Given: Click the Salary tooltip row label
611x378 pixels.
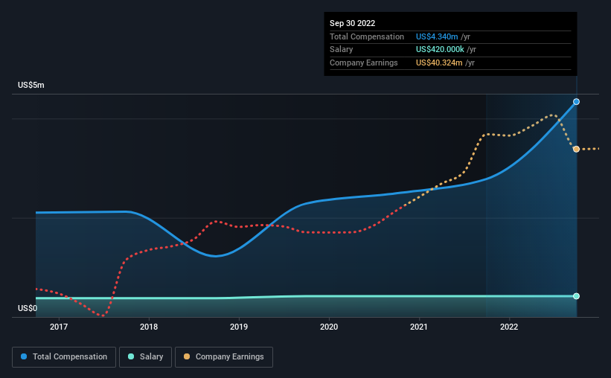Looking at the screenshot, I should tap(342, 50).
